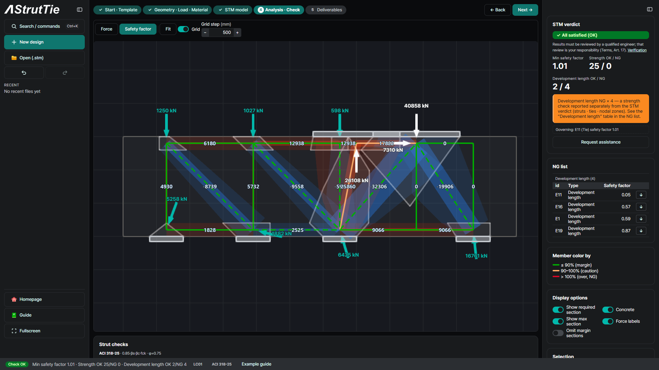Viewport: 659px width, 370px height.
Task: Jump to E19 development length row arrow
Action: (641, 231)
